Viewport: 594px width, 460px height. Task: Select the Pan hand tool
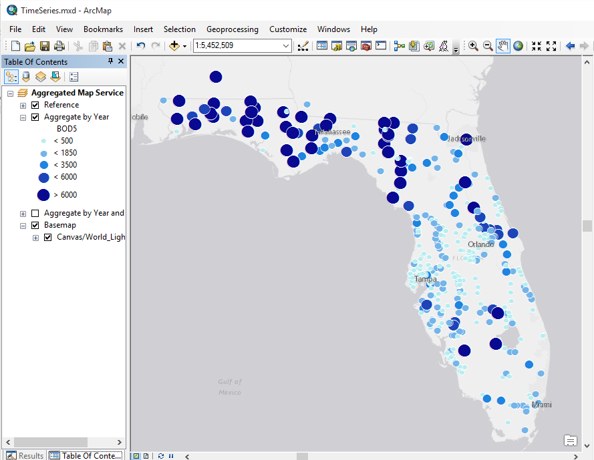click(x=502, y=46)
